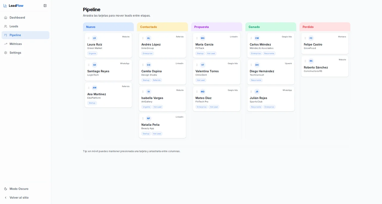Grab the drag handle on Natalia Peña card

143,118
